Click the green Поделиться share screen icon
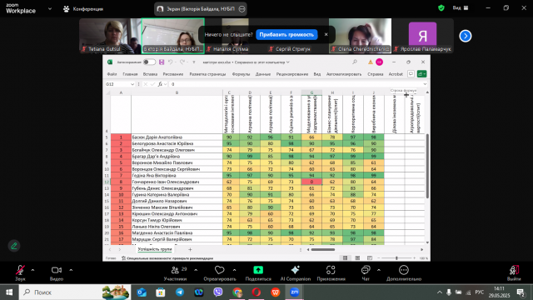The height and width of the screenshot is (300, 533). [x=258, y=270]
